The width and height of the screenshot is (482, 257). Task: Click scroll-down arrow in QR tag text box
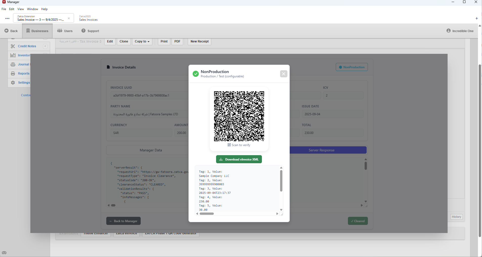[x=281, y=210]
